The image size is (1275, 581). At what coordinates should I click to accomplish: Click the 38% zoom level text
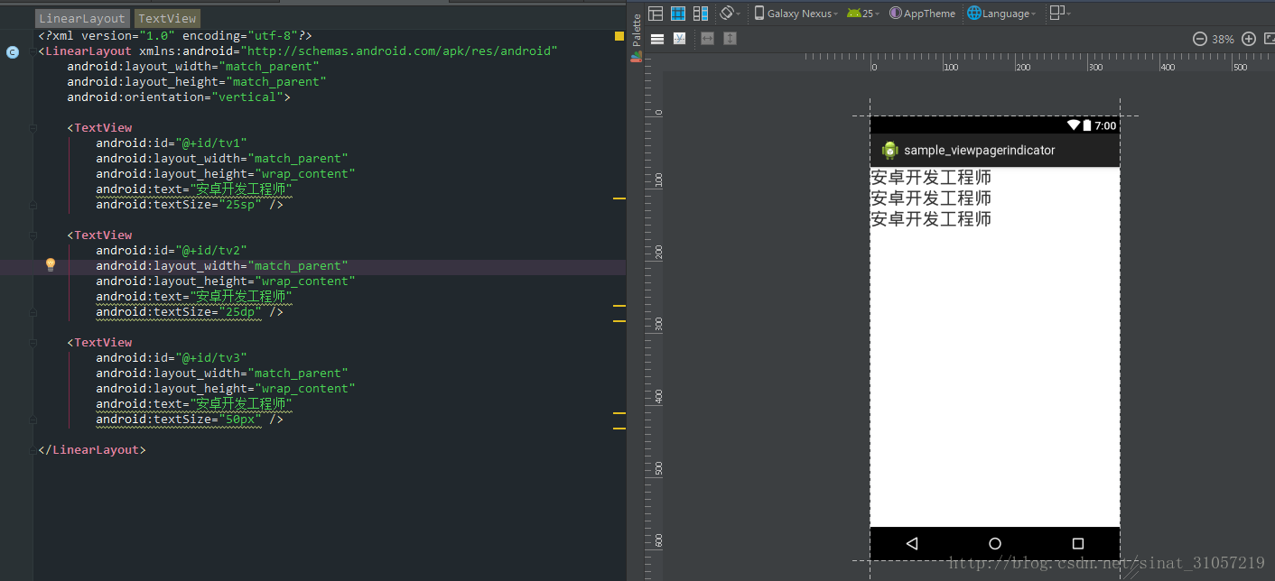point(1223,39)
